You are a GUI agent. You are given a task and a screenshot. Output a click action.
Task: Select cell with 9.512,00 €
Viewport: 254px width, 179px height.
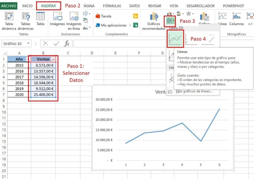43,89
